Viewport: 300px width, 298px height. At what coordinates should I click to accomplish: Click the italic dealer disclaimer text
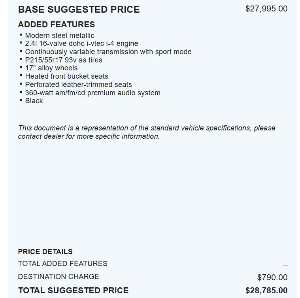pyautogui.click(x=146, y=132)
